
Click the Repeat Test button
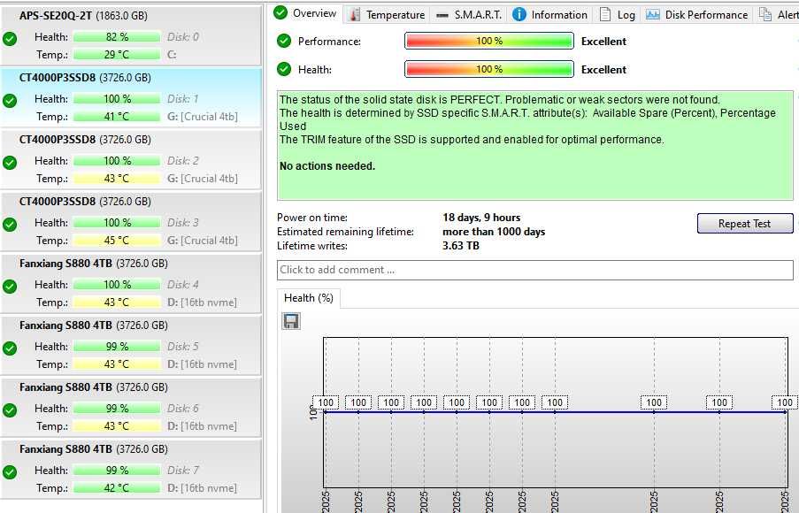[745, 224]
